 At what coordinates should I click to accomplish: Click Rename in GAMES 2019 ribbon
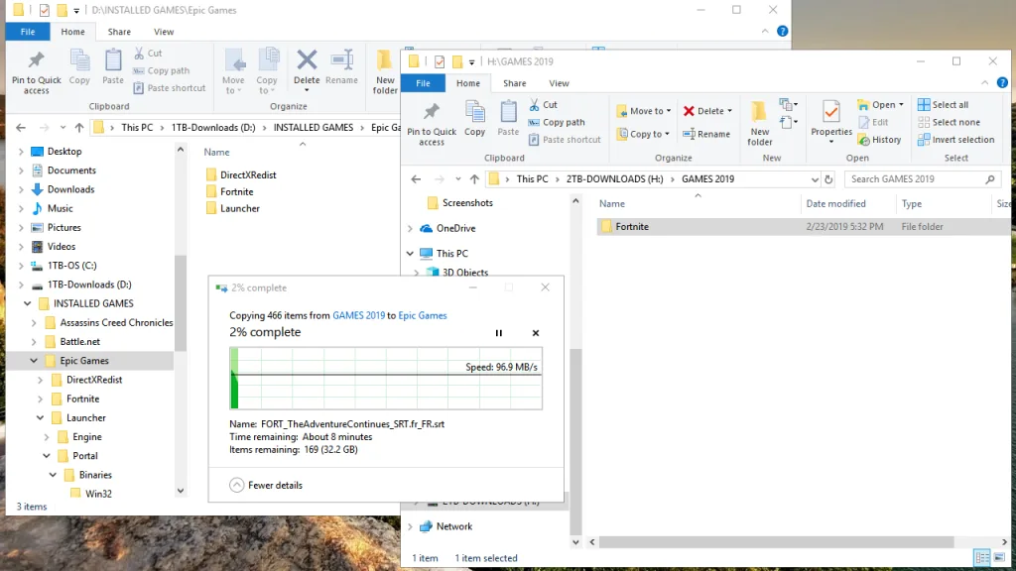(x=706, y=134)
